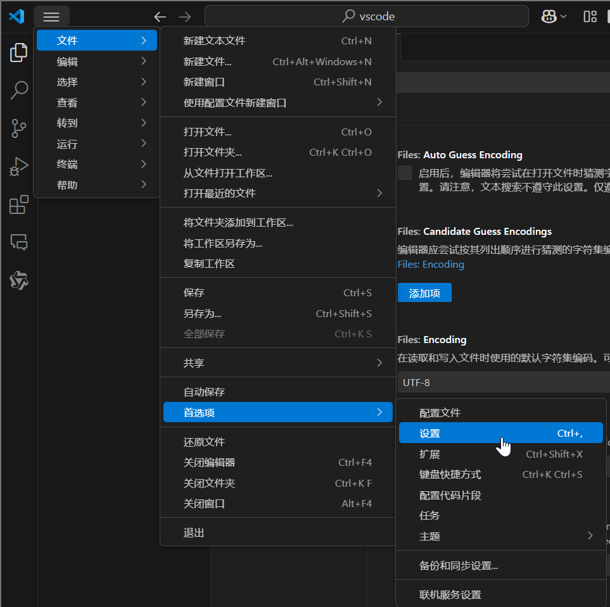
Task: Open the 查看 menu
Action: click(x=97, y=103)
